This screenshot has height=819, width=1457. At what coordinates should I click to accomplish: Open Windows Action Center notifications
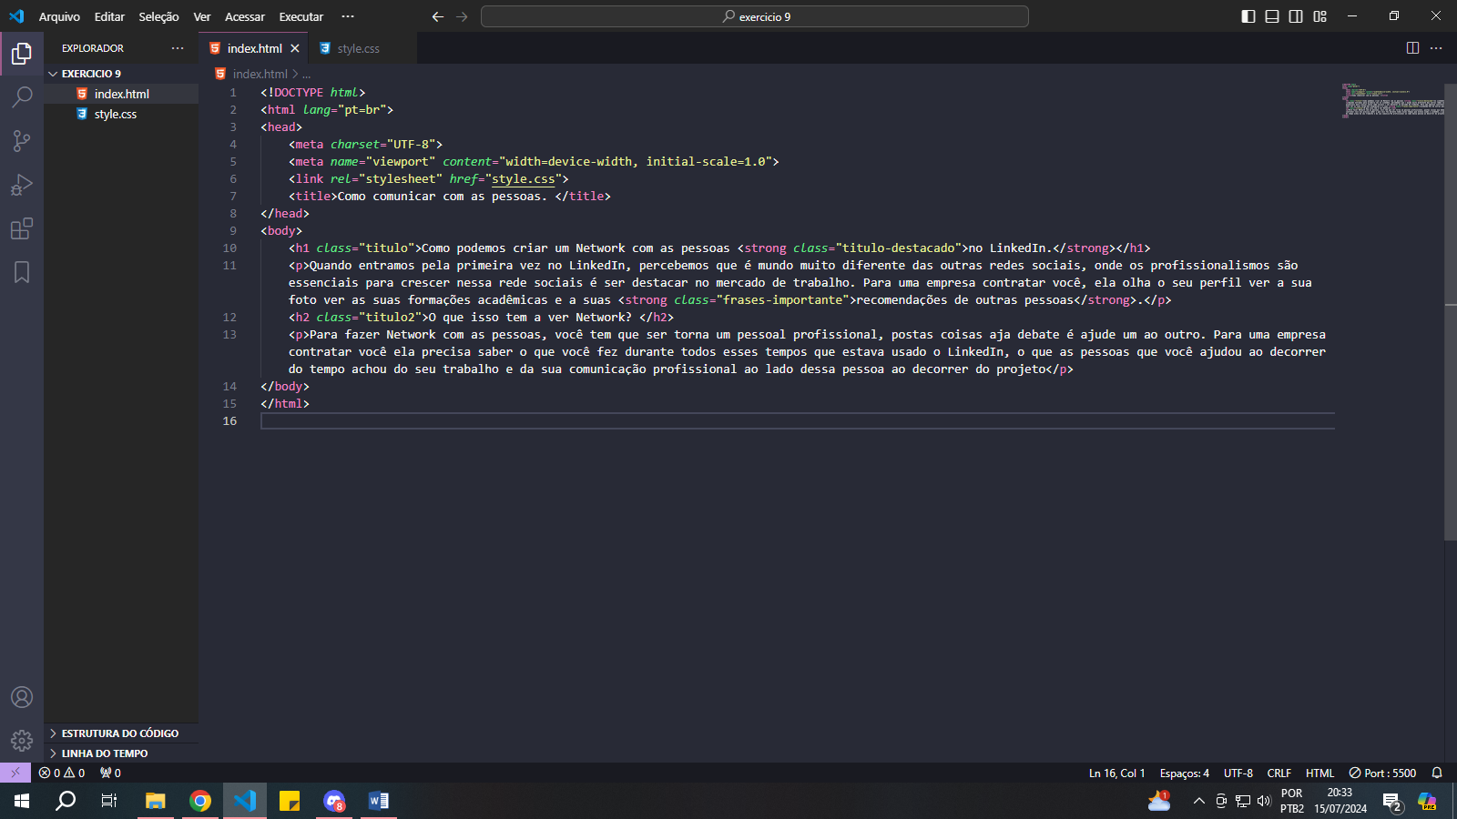(1391, 801)
